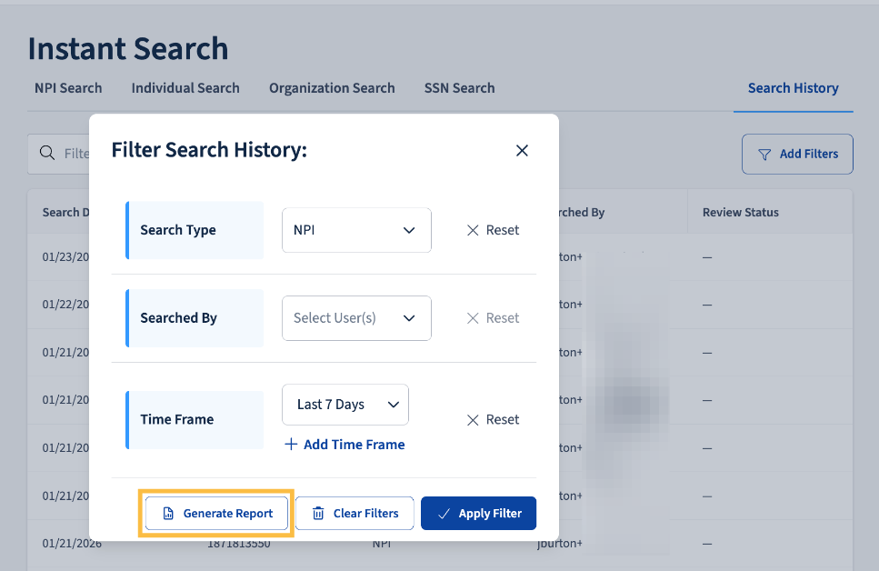
Task: Expand the Select User(s) dropdown
Action: click(x=356, y=318)
